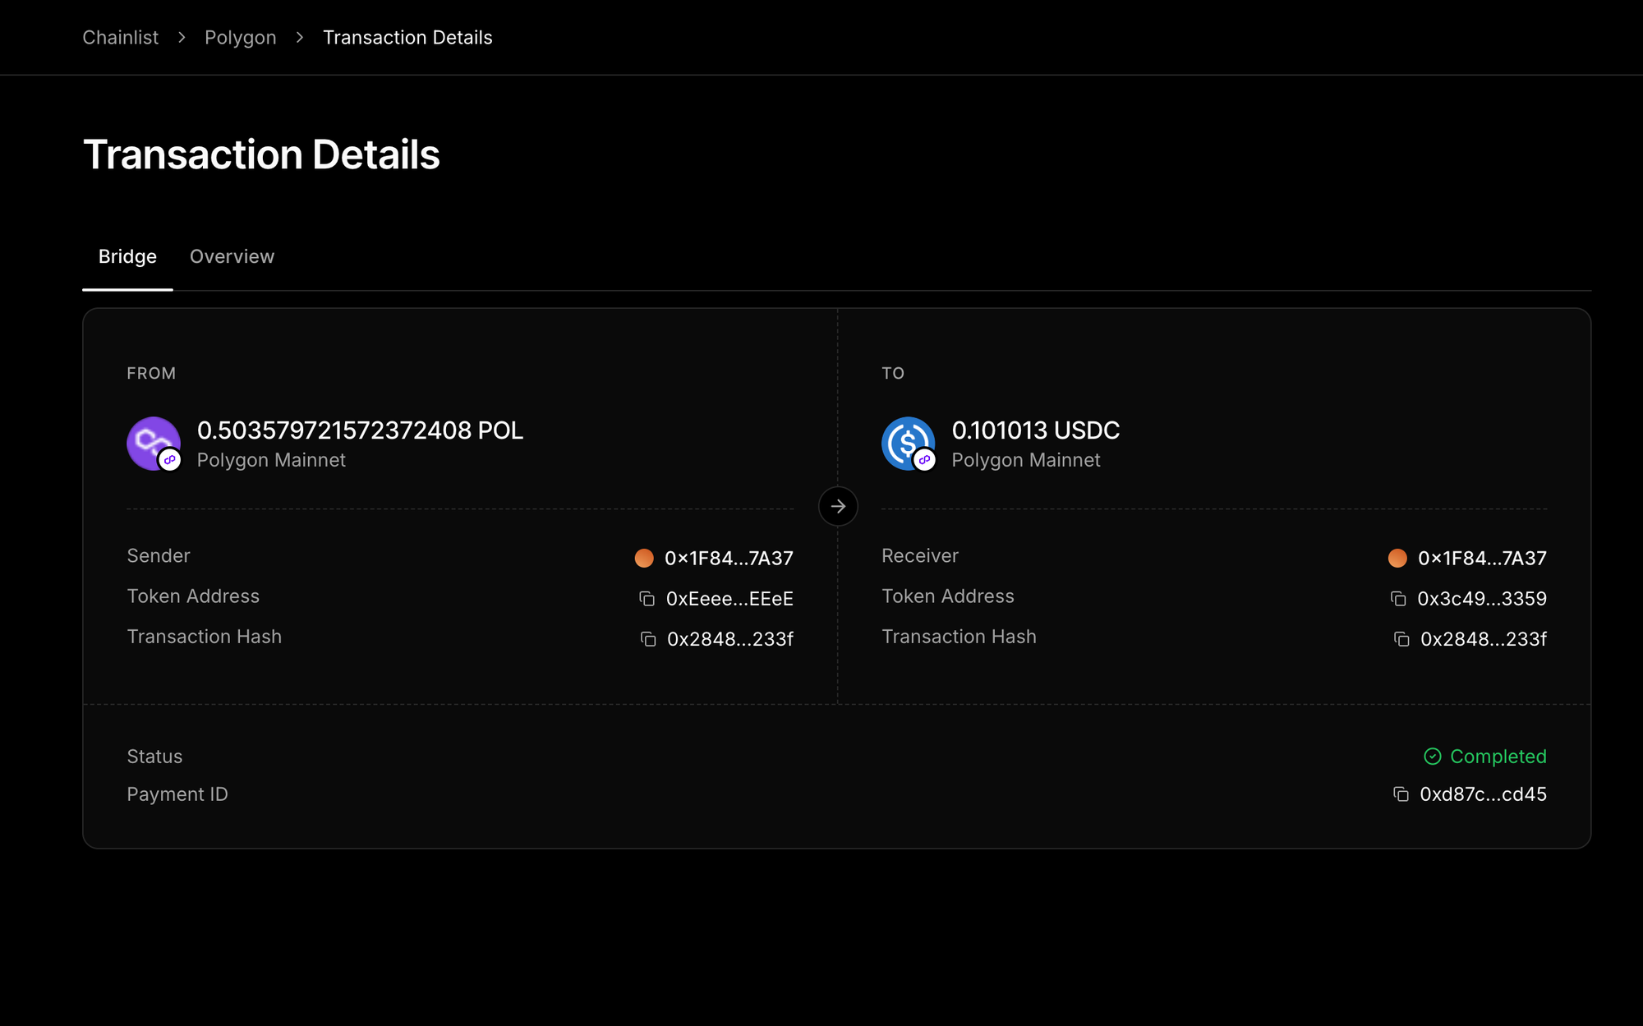Click the Transaction Details breadcrumb item
The image size is (1643, 1026).
coord(407,38)
